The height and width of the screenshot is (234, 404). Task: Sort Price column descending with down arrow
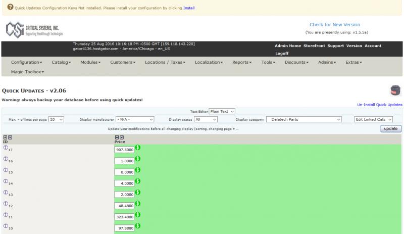click(122, 137)
